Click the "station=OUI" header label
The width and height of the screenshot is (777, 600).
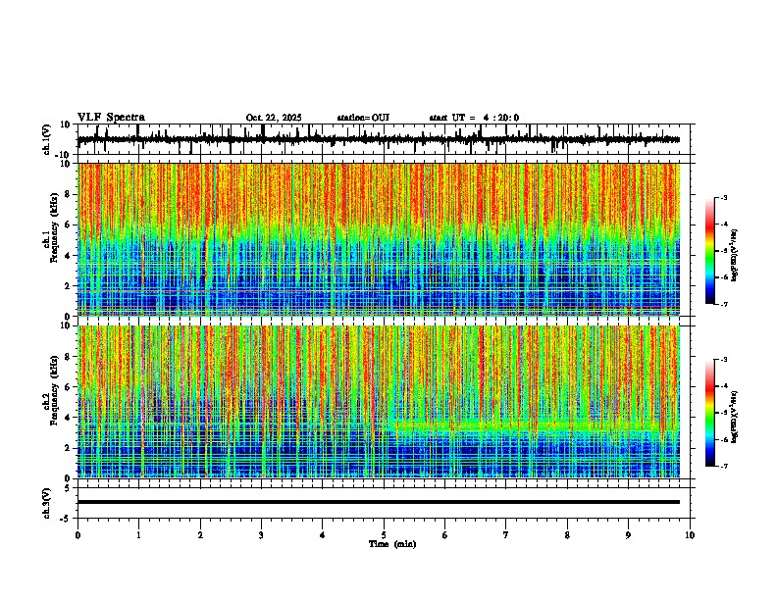click(363, 118)
